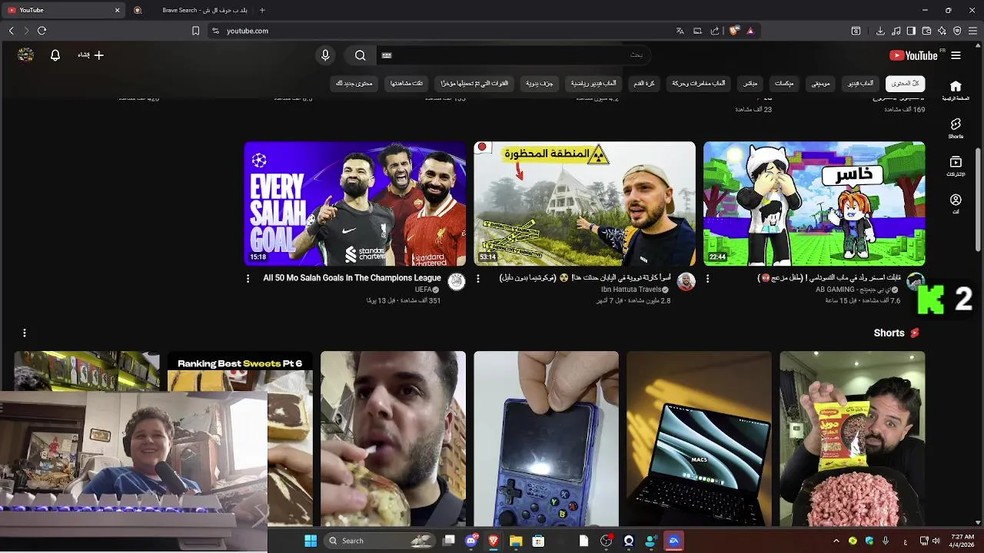Open a new browser tab

pos(262,10)
